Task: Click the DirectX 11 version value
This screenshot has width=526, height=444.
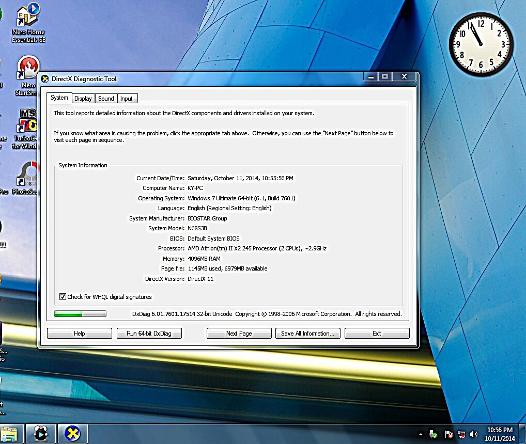Action: [x=200, y=279]
